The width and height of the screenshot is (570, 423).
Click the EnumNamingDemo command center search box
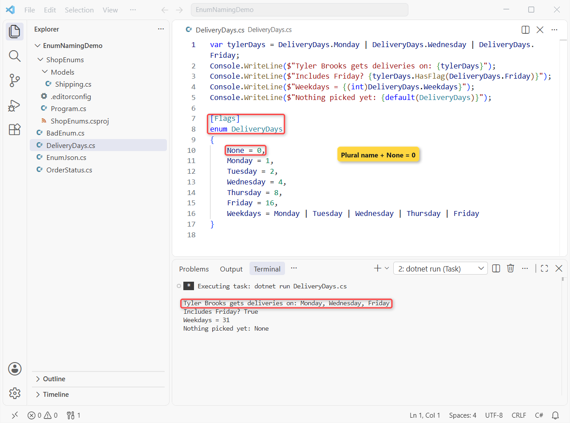(x=299, y=10)
